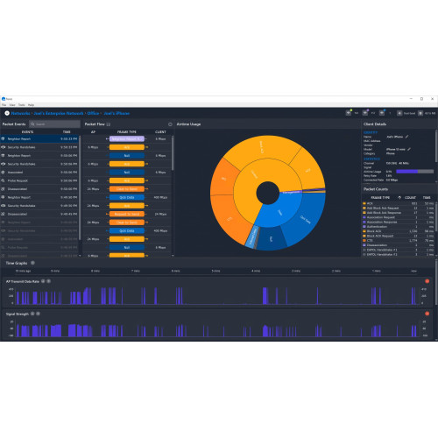Click the purple Authentication swatch in Packet Counts
438x438 pixels.
[364, 226]
